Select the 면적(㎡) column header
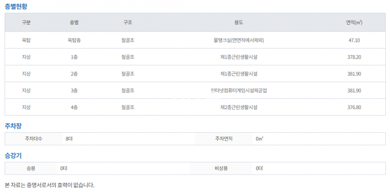The width and height of the screenshot is (390, 194). coord(354,22)
